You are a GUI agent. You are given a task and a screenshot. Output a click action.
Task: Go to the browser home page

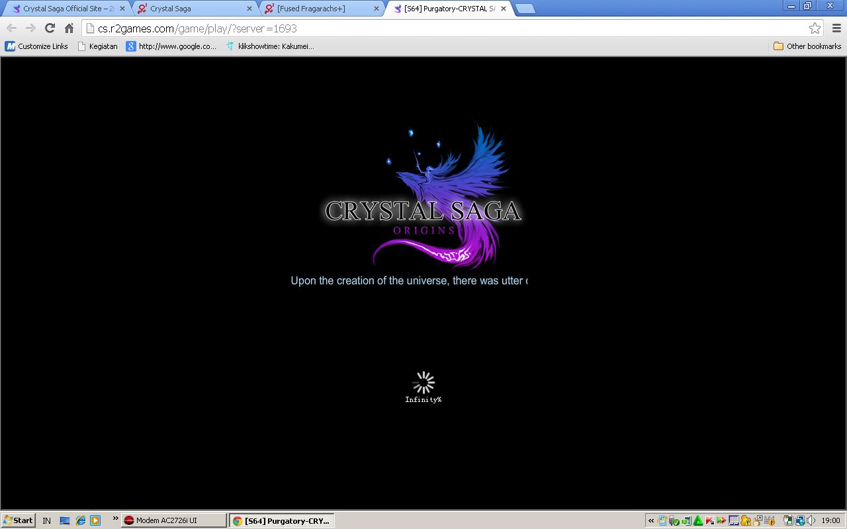(x=69, y=28)
